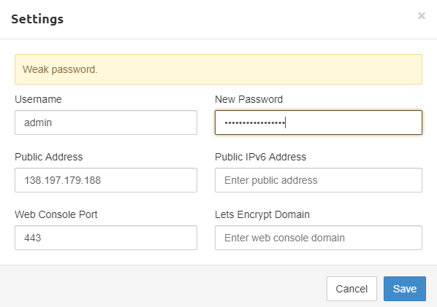Close the Settings dialog with the X icon
437x307 pixels.
(422, 16)
